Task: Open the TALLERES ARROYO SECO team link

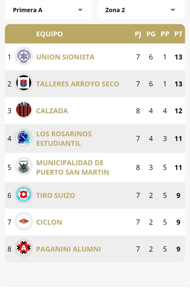Action: (78, 84)
